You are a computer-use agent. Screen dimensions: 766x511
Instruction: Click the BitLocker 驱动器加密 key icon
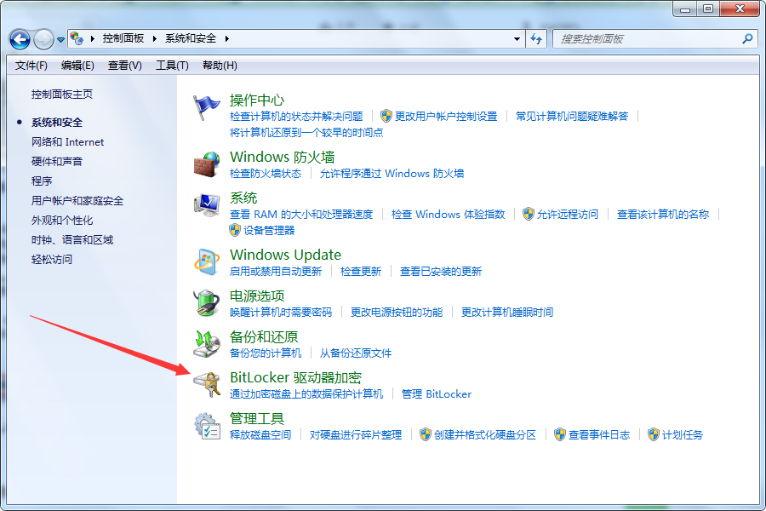[x=207, y=385]
